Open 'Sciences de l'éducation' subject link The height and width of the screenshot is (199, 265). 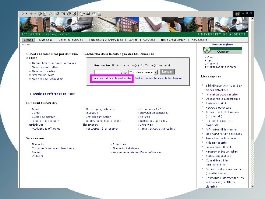[47, 79]
